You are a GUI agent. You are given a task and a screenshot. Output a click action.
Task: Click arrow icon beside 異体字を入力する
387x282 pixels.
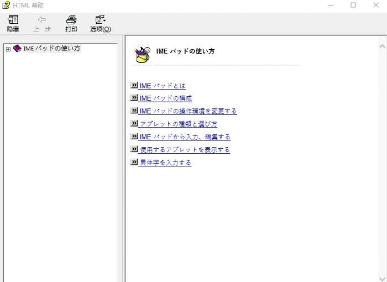tap(134, 162)
